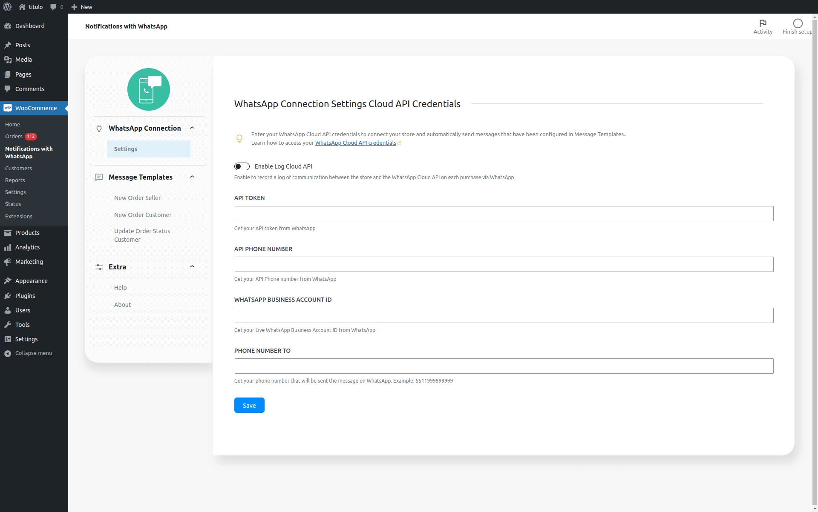Click the WhatsApp plugin phone logo
The width and height of the screenshot is (818, 512).
(148, 89)
